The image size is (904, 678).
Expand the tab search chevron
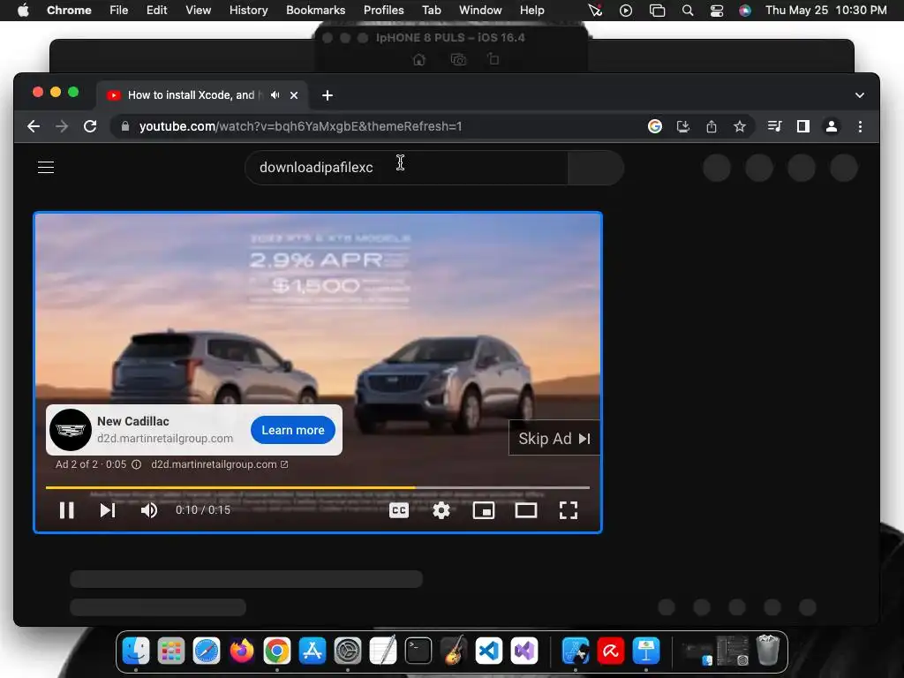[x=860, y=95]
